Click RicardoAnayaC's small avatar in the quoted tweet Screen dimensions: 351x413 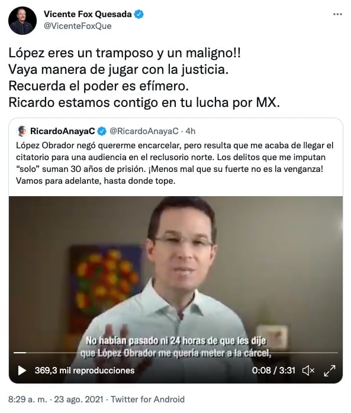[x=22, y=131]
